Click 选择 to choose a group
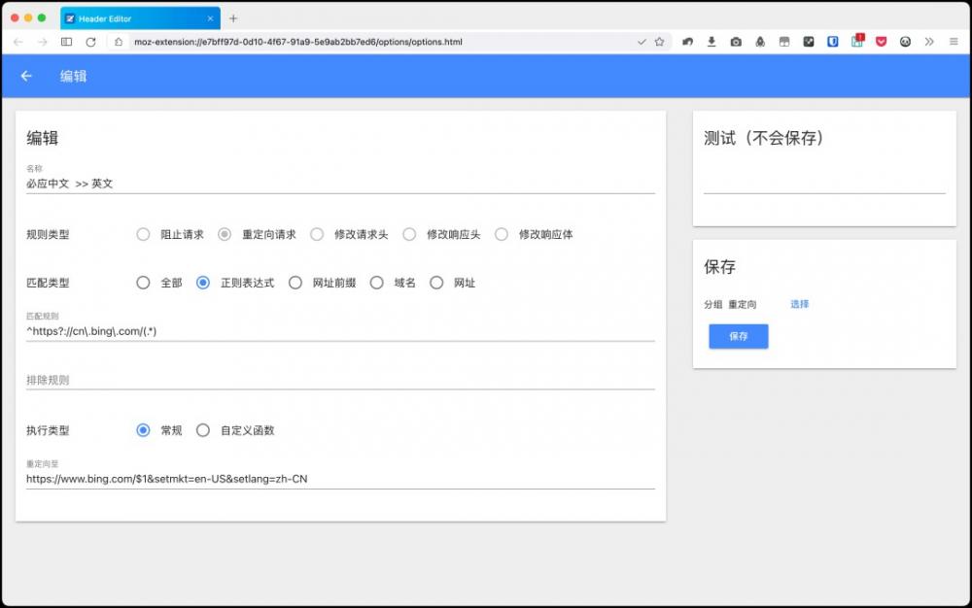Image resolution: width=972 pixels, height=608 pixels. click(800, 304)
